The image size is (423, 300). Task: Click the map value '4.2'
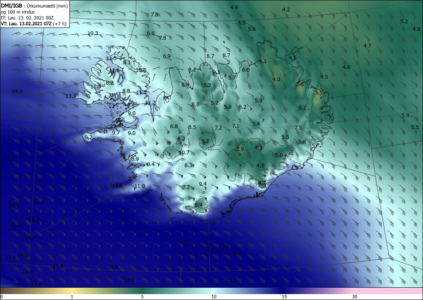click(286, 9)
